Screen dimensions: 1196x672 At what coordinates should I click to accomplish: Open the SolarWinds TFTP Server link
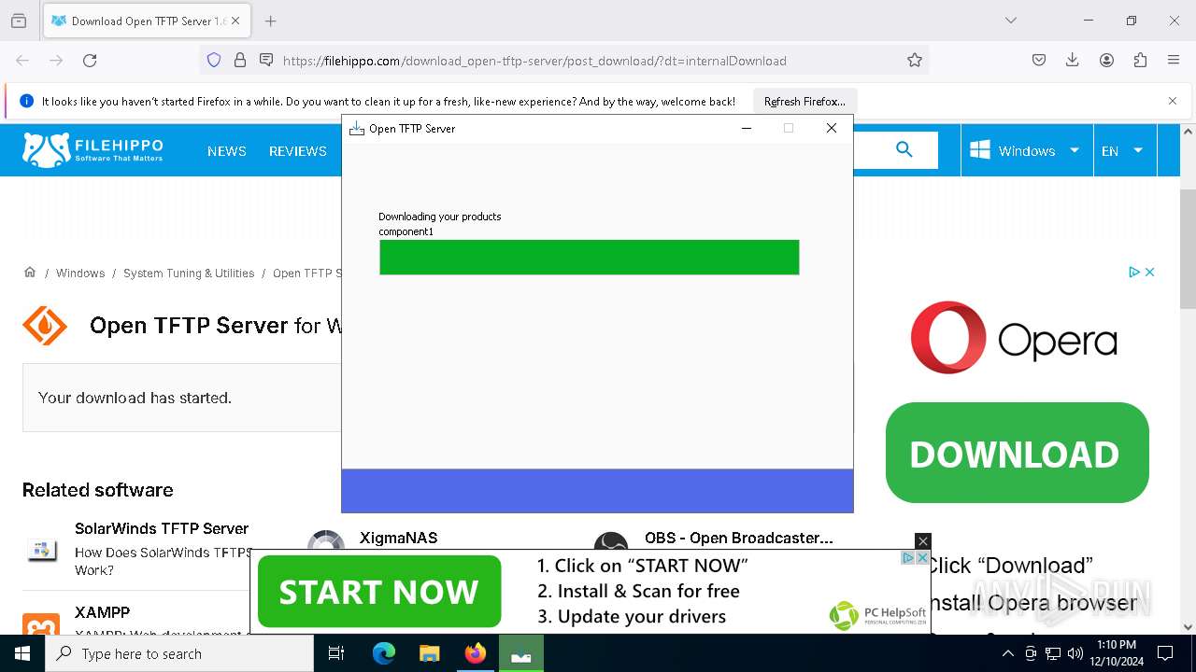[162, 528]
